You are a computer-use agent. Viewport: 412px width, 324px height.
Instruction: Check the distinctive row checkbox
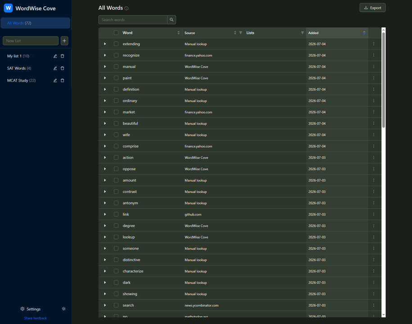tap(116, 260)
